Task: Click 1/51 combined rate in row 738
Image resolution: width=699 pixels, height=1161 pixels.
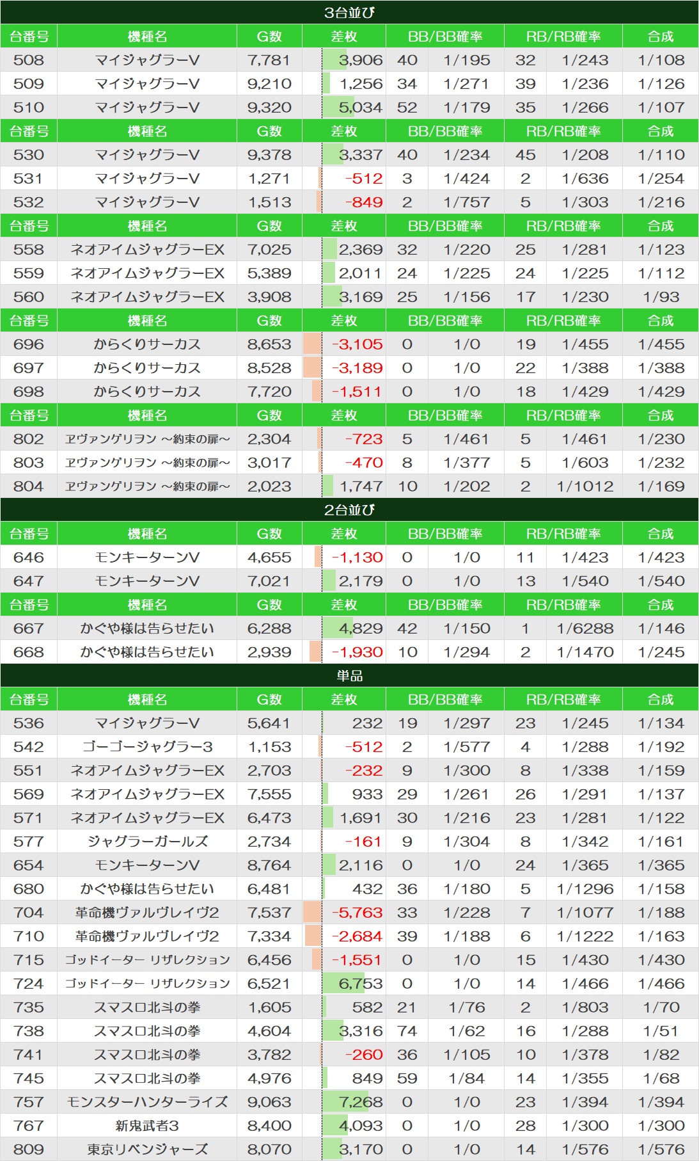Action: pyautogui.click(x=661, y=1031)
